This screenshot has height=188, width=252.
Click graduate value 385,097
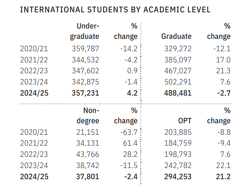pyautogui.click(x=178, y=60)
